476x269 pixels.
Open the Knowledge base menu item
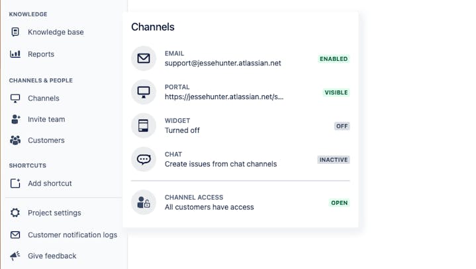[x=56, y=32]
